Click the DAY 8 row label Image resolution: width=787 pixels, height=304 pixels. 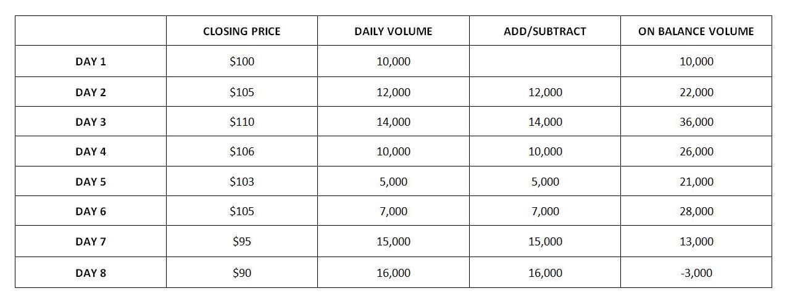point(91,273)
